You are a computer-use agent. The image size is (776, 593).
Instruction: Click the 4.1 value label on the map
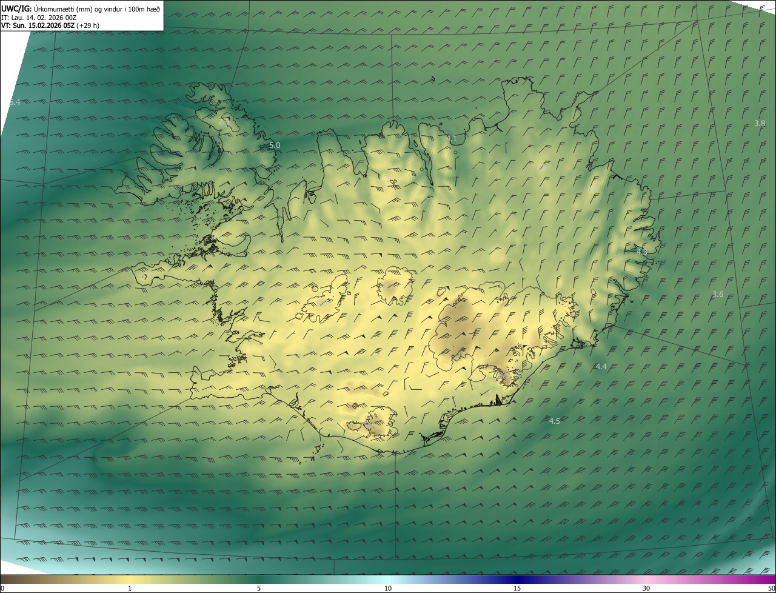452,139
